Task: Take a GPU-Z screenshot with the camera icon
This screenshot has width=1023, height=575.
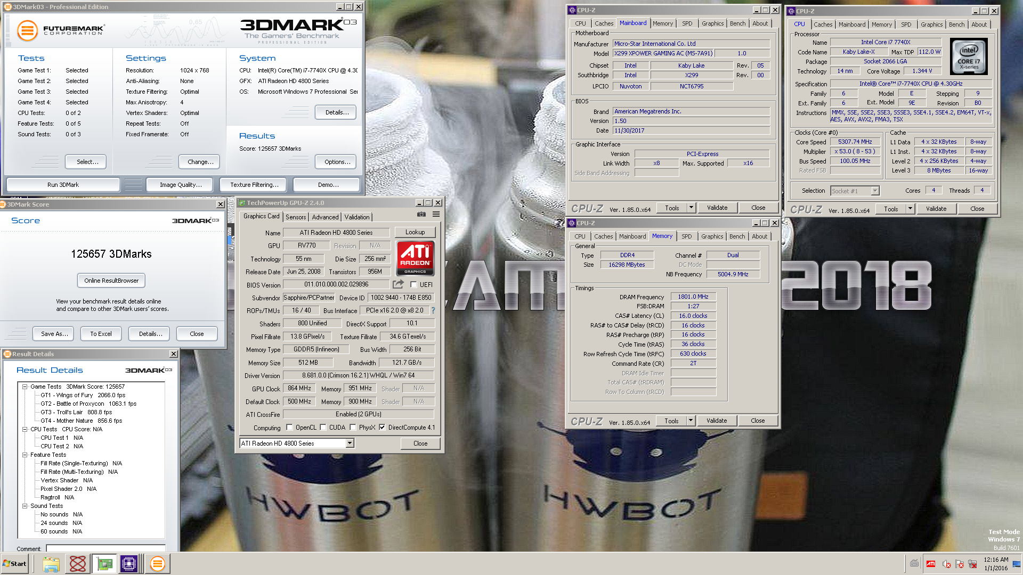Action: click(x=421, y=215)
